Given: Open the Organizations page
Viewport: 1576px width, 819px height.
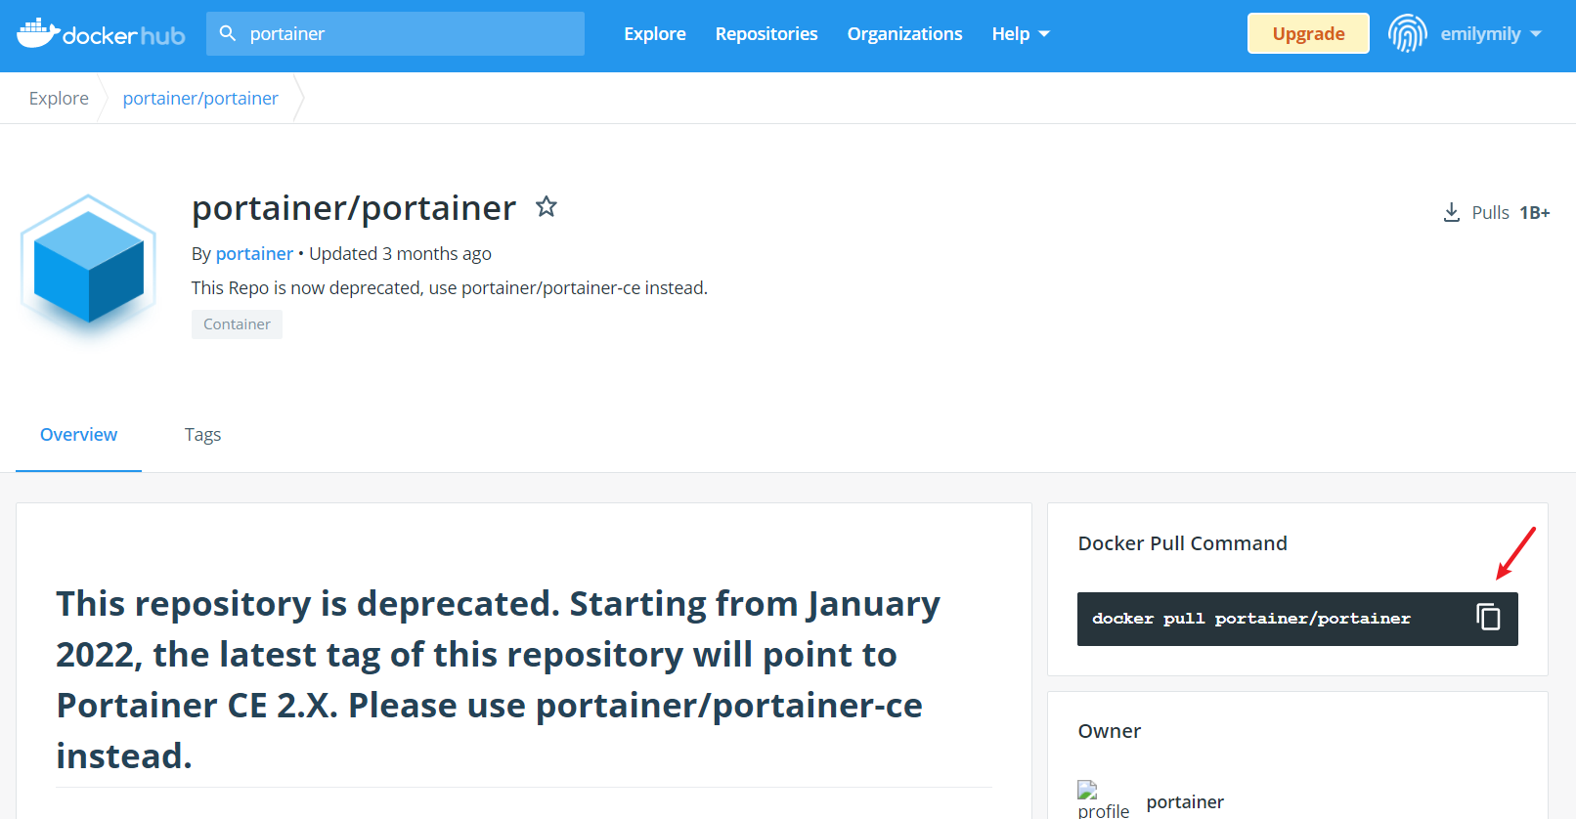Looking at the screenshot, I should point(904,34).
